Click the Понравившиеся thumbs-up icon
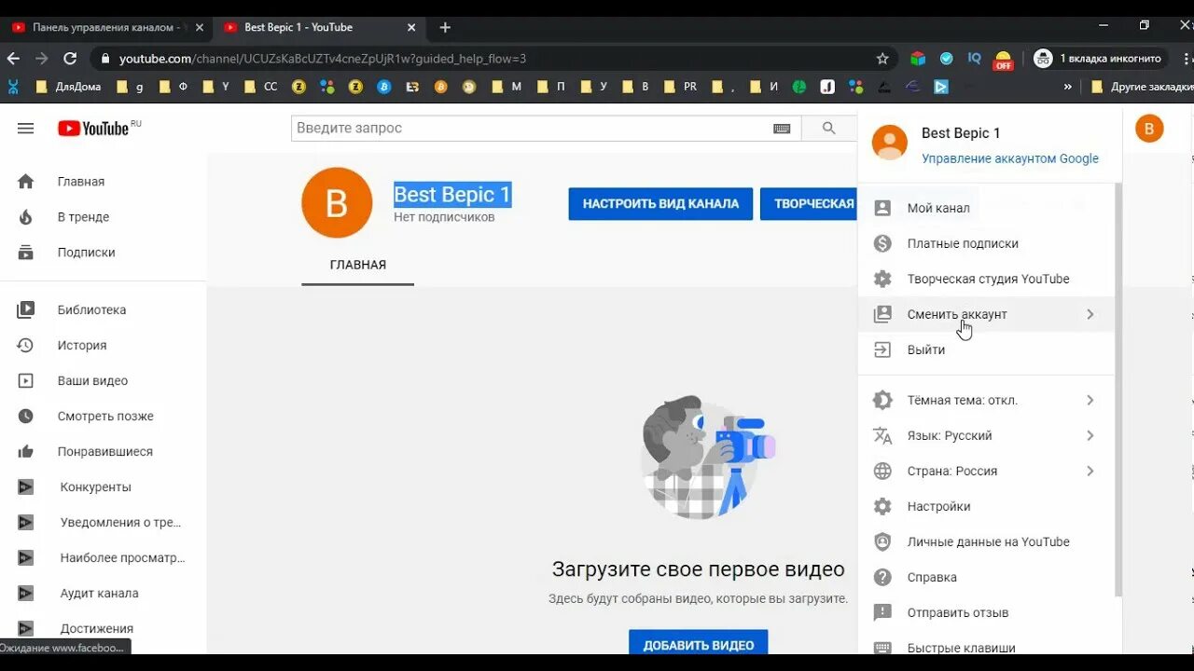This screenshot has width=1194, height=671. click(x=26, y=452)
